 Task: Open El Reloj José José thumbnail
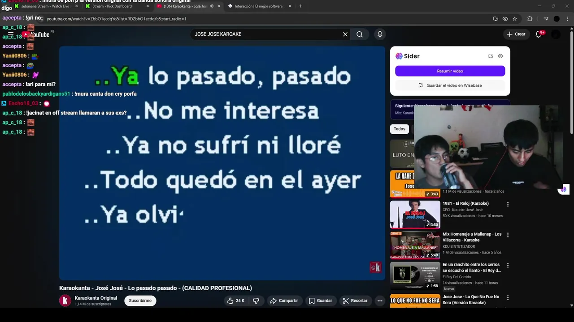[415, 214]
